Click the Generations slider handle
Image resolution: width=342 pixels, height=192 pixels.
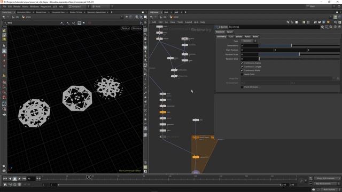click(291, 45)
